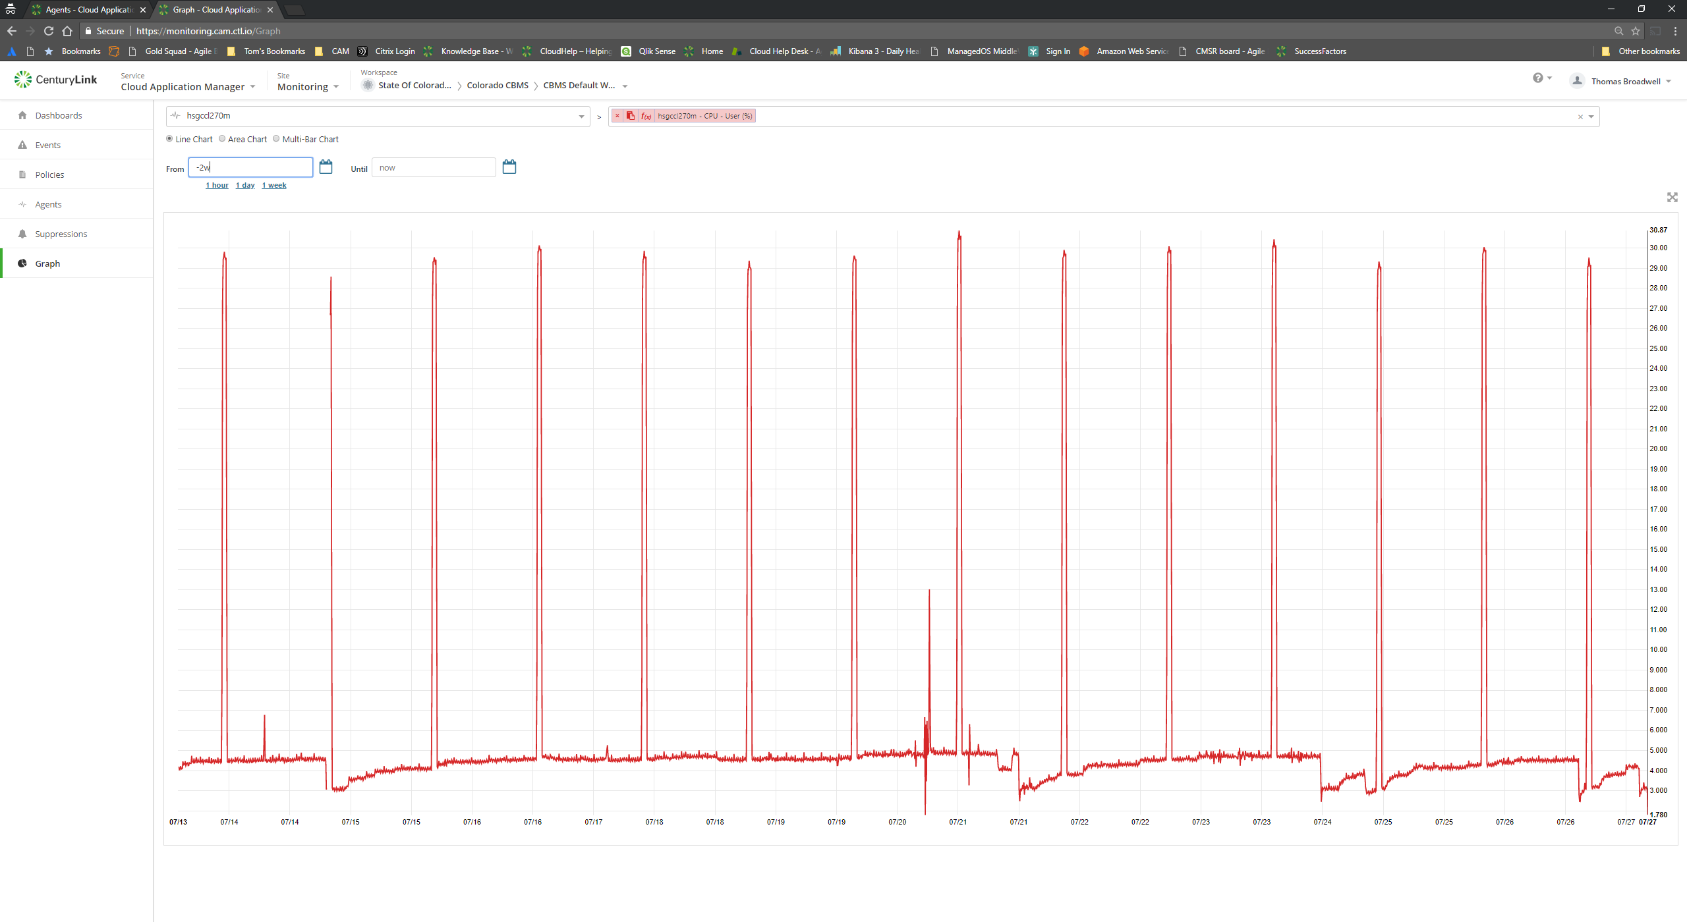This screenshot has height=922, width=1687.
Task: Open the Other bookmarks folder
Action: point(1641,51)
